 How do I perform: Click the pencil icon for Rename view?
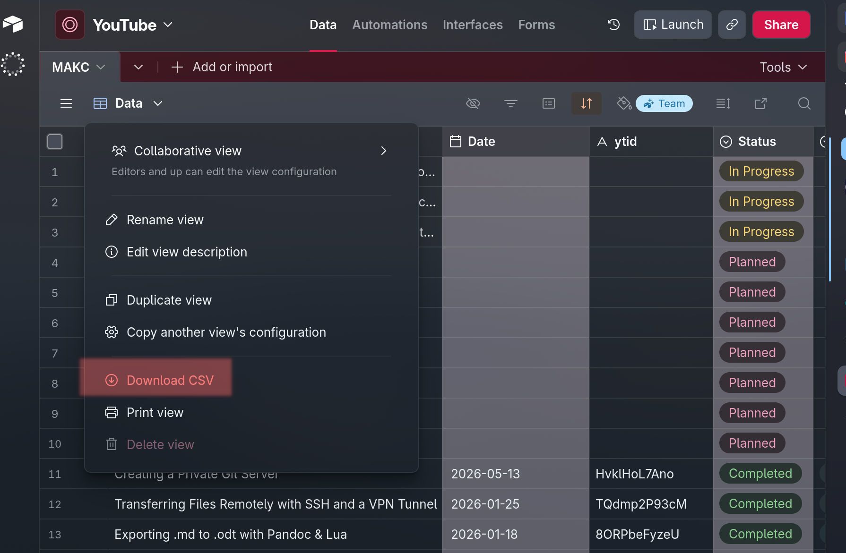point(112,220)
